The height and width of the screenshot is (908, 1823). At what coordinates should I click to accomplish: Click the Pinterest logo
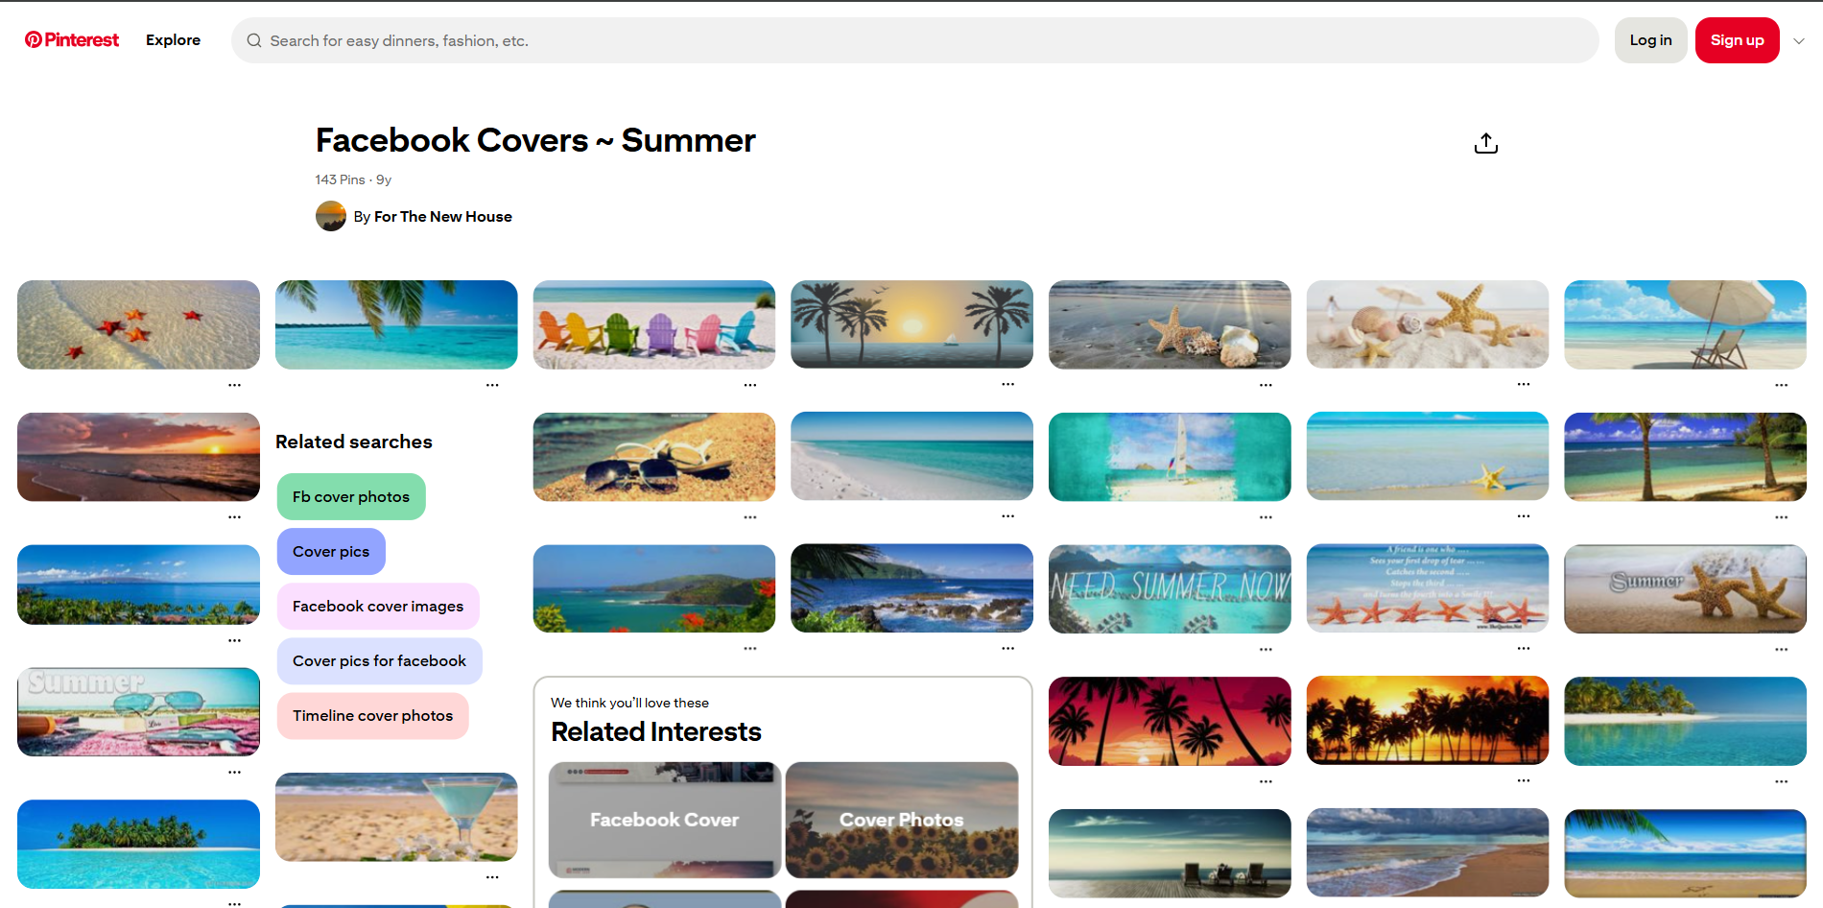pos(71,39)
